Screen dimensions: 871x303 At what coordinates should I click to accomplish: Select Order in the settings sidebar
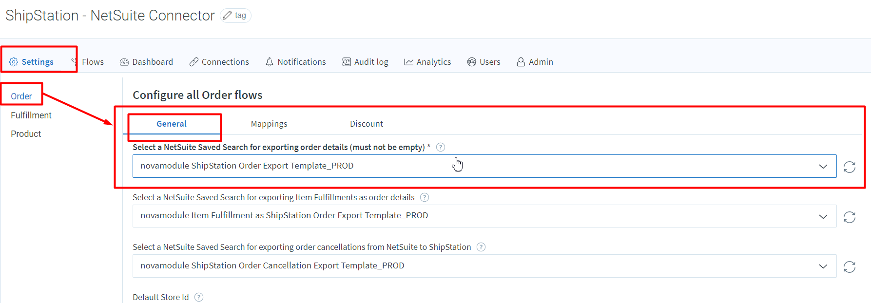coord(21,96)
